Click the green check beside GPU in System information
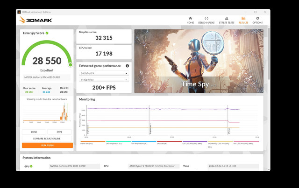This screenshot has width=299, height=188. point(31,166)
